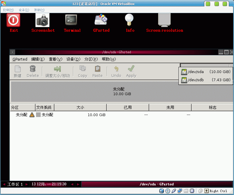
Task: Click the 标志 column header
Action: coord(212,107)
